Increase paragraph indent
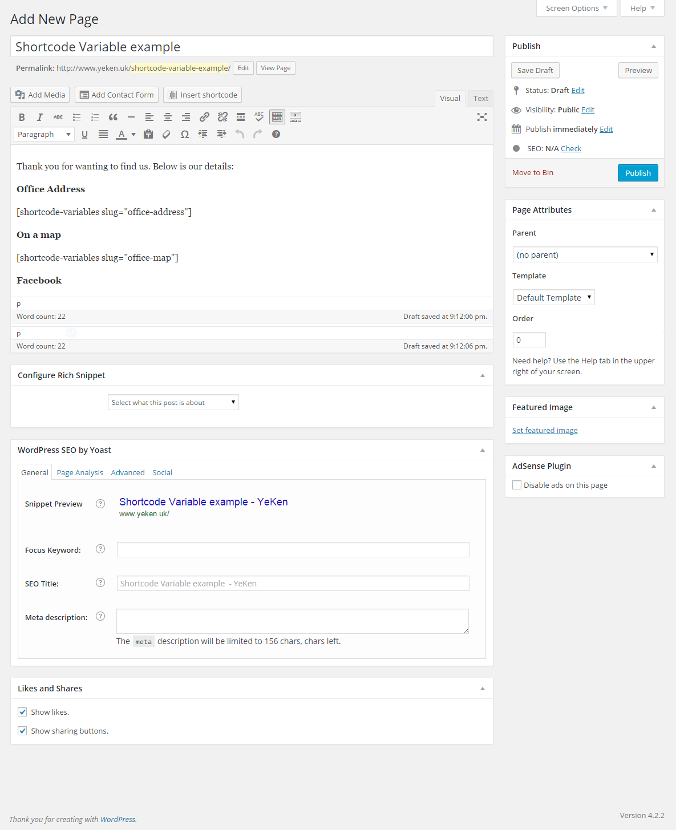 [221, 134]
